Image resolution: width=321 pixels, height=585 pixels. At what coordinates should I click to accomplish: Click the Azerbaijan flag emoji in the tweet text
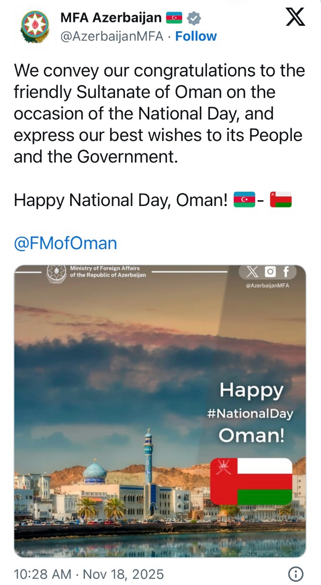click(244, 200)
